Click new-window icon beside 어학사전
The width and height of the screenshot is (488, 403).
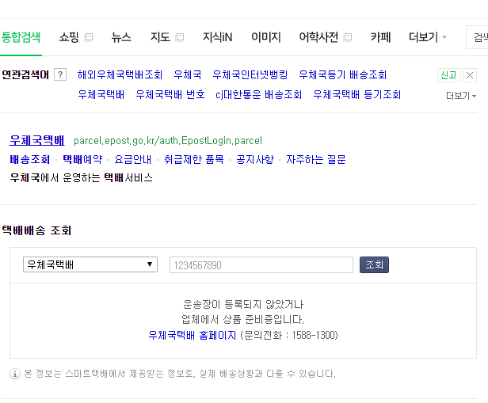click(x=347, y=37)
